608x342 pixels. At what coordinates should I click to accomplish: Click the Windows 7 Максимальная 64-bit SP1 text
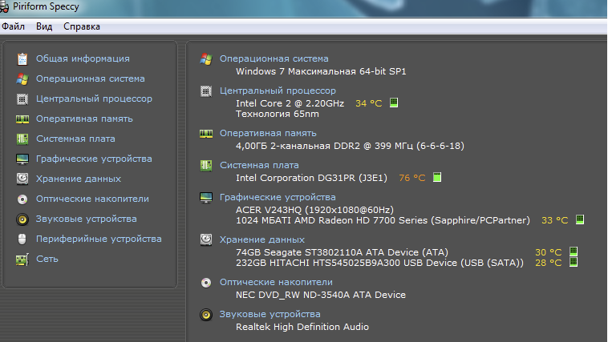[x=321, y=71]
